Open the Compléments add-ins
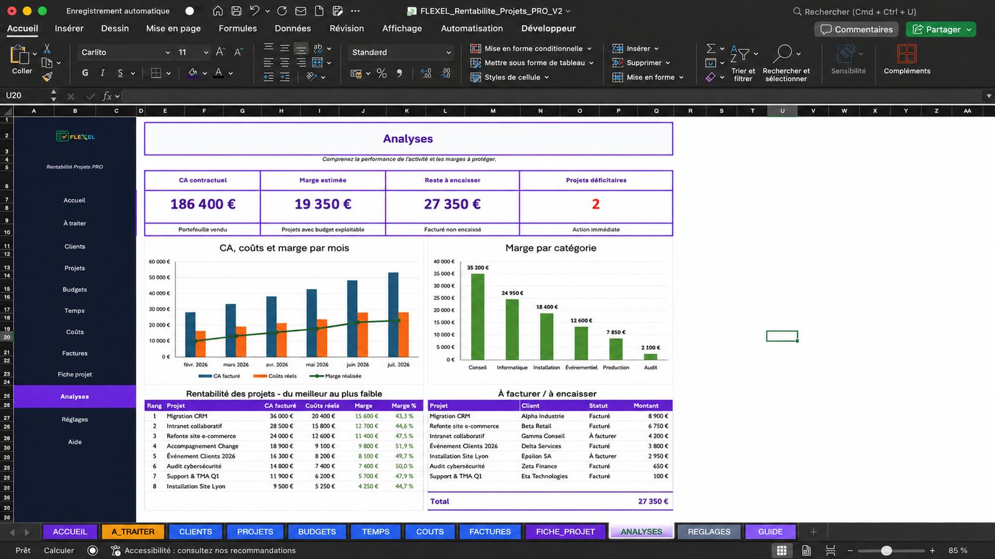This screenshot has width=995, height=559. point(907,60)
